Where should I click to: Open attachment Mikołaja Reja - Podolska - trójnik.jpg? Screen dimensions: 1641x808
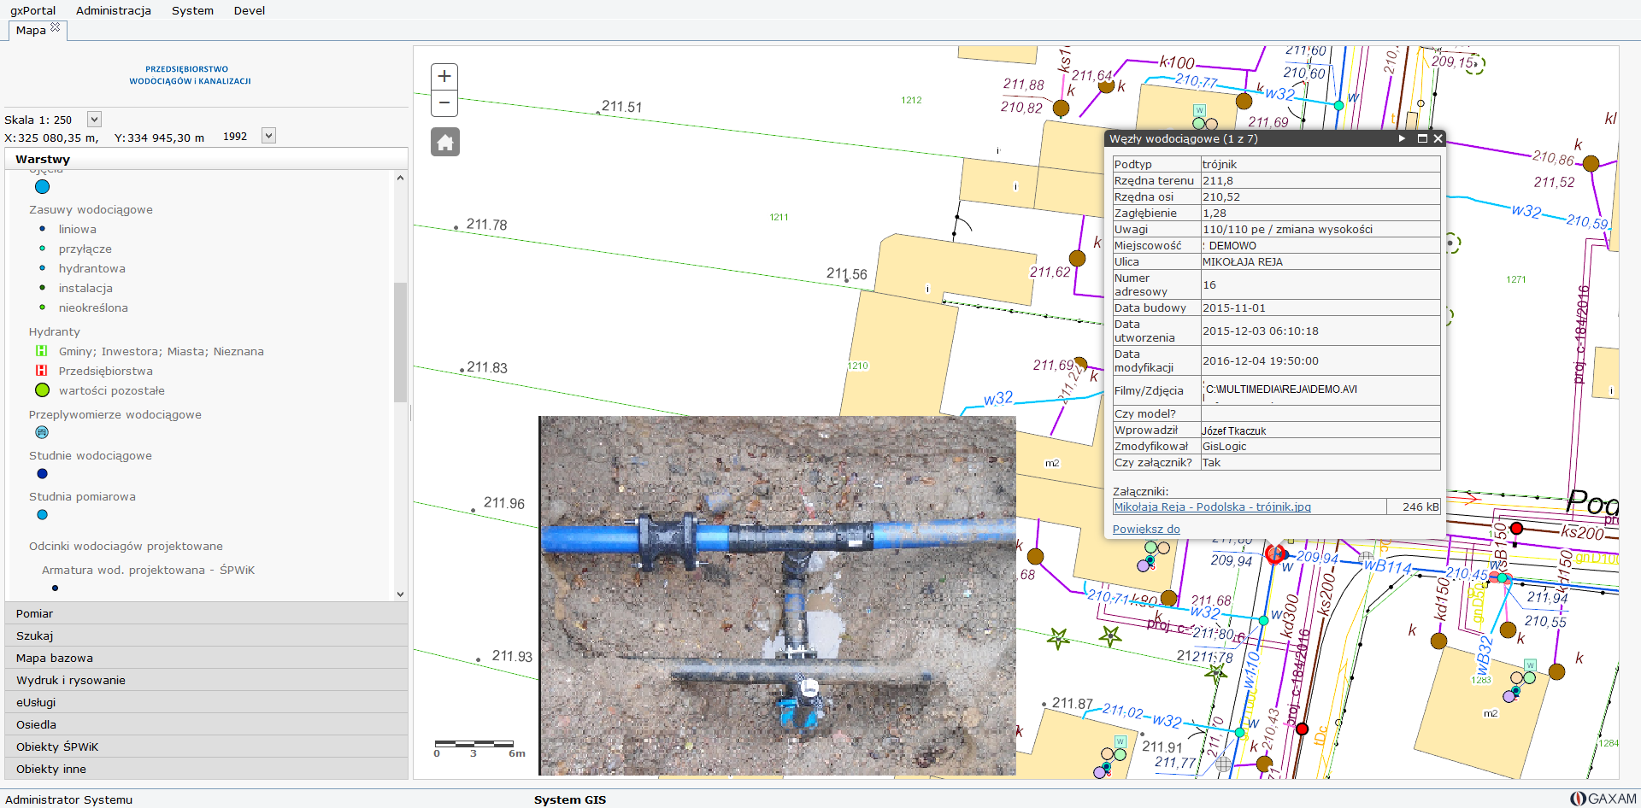[1212, 506]
